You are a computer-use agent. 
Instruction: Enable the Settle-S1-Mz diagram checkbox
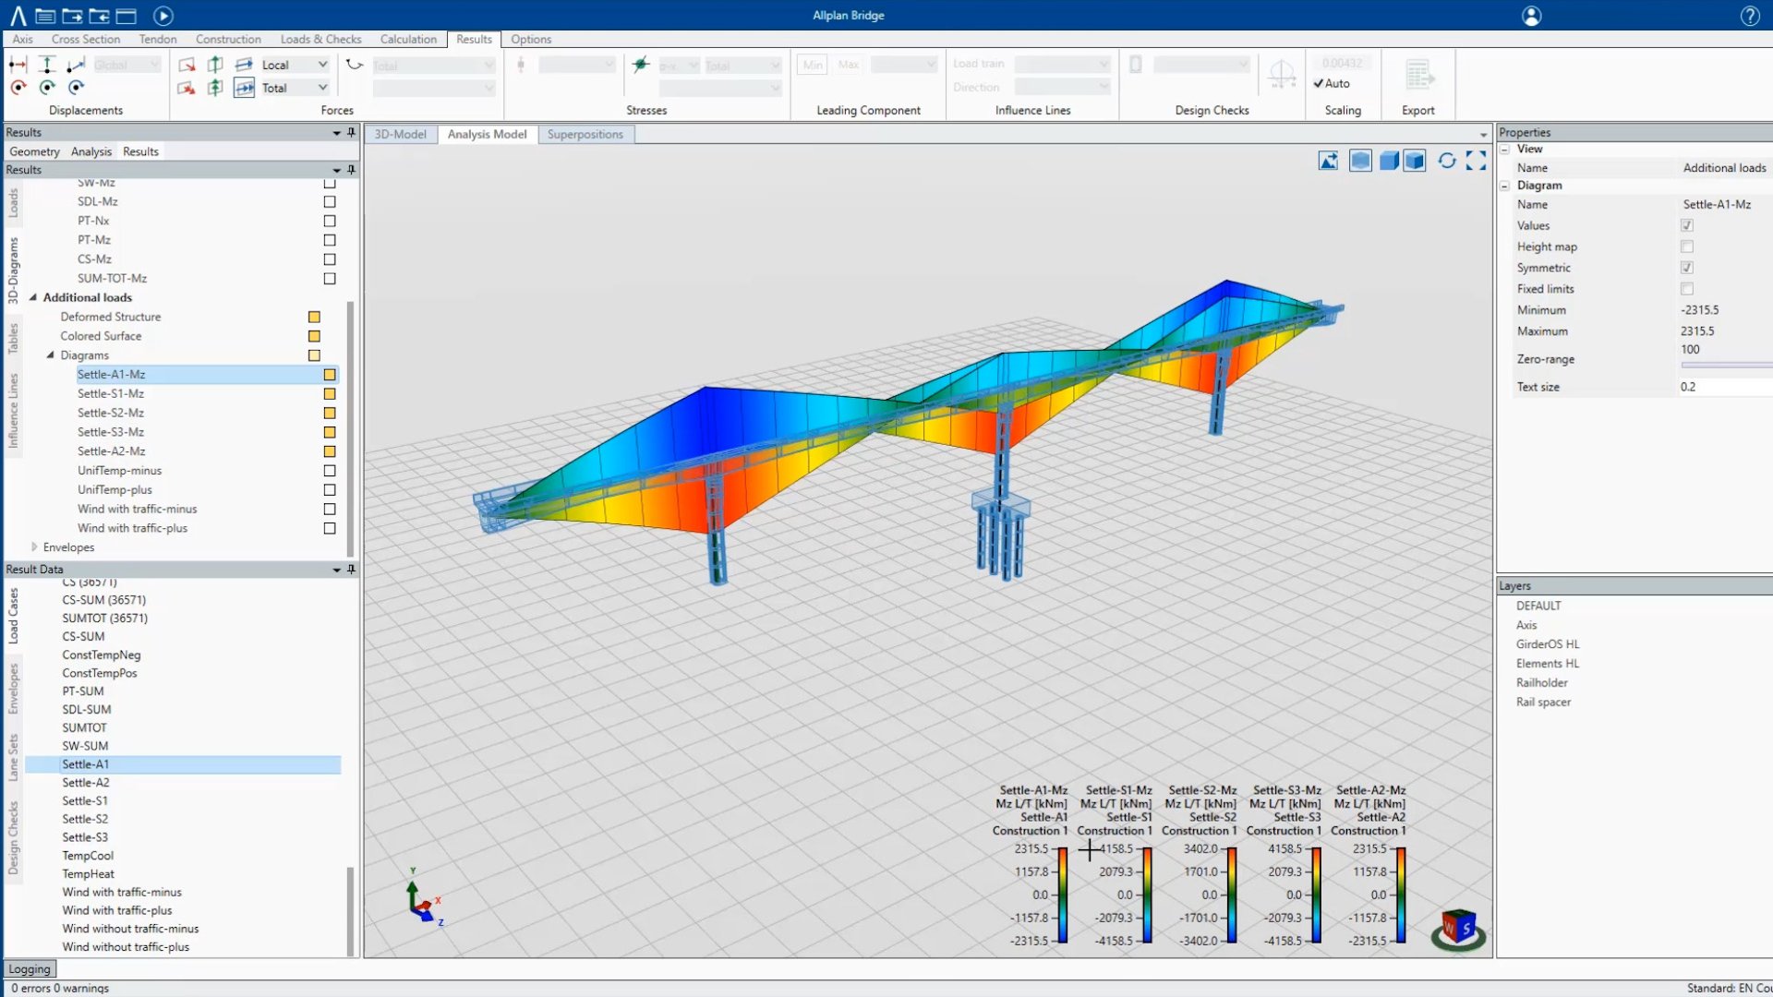coord(329,393)
